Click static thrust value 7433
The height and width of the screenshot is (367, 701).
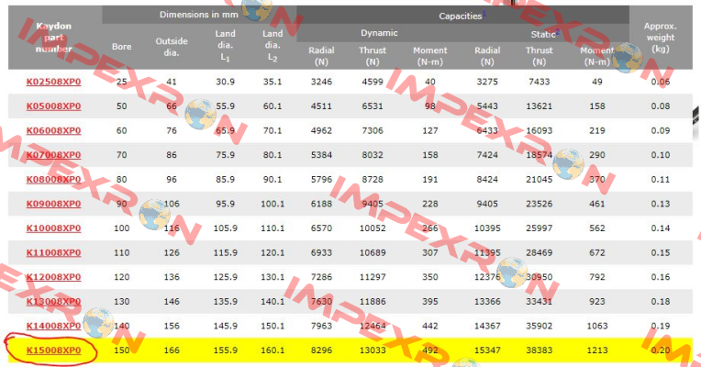[540, 82]
